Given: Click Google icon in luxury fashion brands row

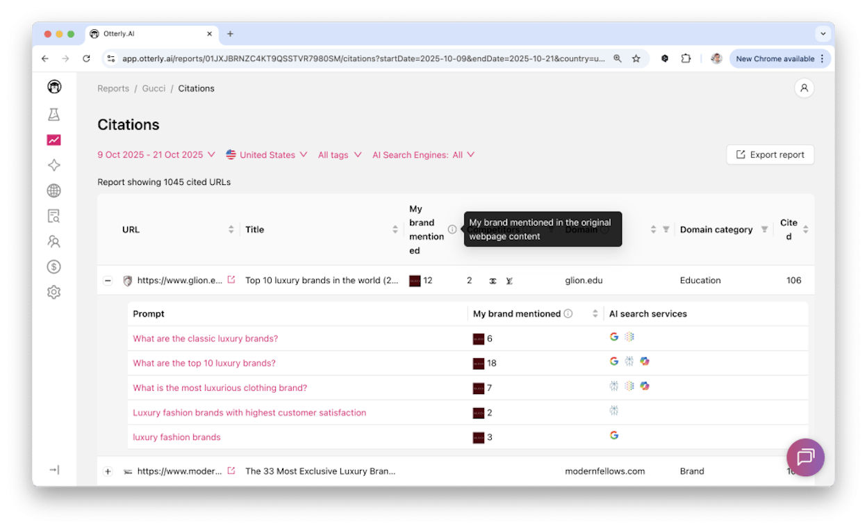Looking at the screenshot, I should pos(614,435).
